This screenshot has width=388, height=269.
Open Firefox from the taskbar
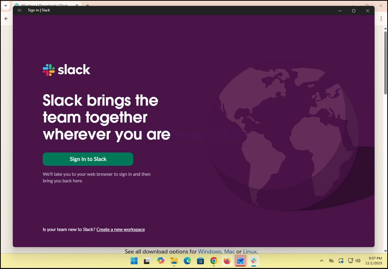point(227,261)
